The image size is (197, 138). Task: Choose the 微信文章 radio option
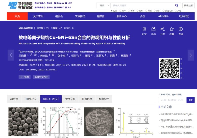click(163, 11)
